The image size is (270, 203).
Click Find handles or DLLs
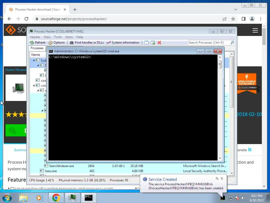point(86,43)
